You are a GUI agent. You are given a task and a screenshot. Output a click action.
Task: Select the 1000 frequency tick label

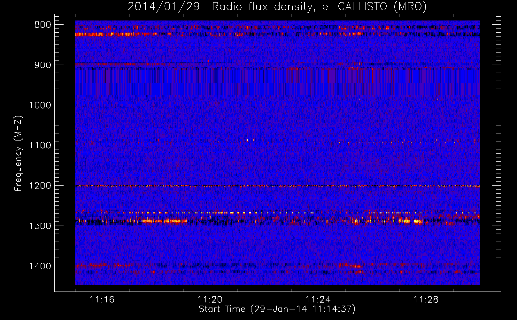(x=40, y=105)
